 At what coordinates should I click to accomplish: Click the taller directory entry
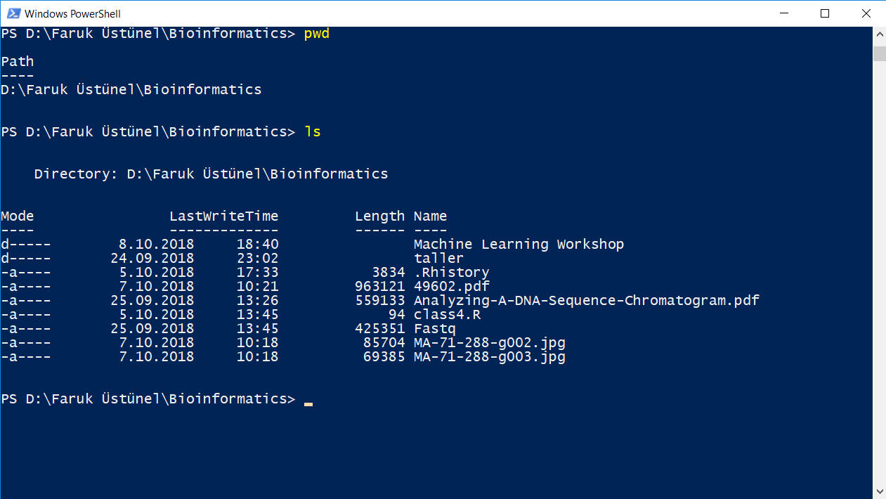point(438,258)
